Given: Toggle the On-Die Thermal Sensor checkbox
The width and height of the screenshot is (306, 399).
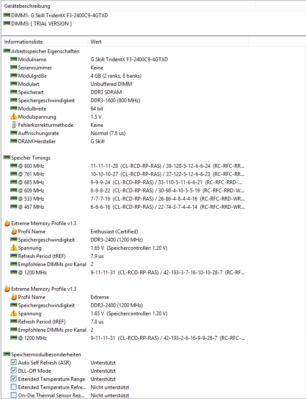Looking at the screenshot, I should click(x=14, y=395).
